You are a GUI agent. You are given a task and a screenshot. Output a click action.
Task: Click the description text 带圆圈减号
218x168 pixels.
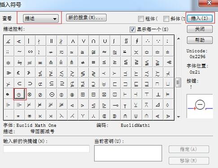(42, 132)
